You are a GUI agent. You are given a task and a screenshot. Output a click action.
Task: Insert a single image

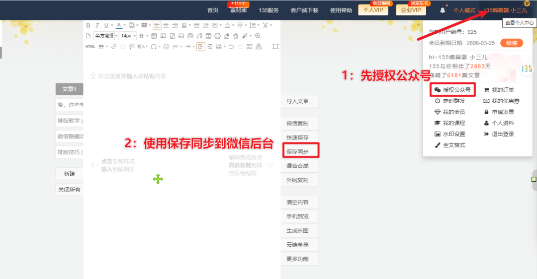(x=181, y=36)
